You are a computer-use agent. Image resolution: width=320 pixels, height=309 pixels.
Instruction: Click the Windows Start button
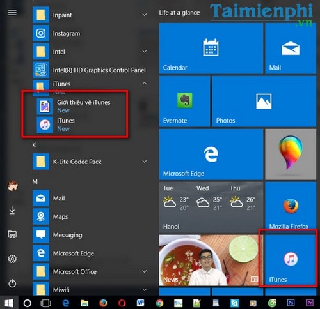9,303
